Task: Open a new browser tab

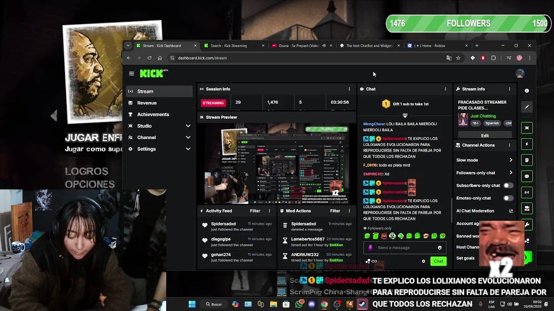Action: pos(477,46)
